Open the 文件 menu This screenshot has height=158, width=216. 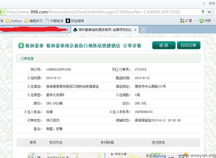click(x=212, y=4)
